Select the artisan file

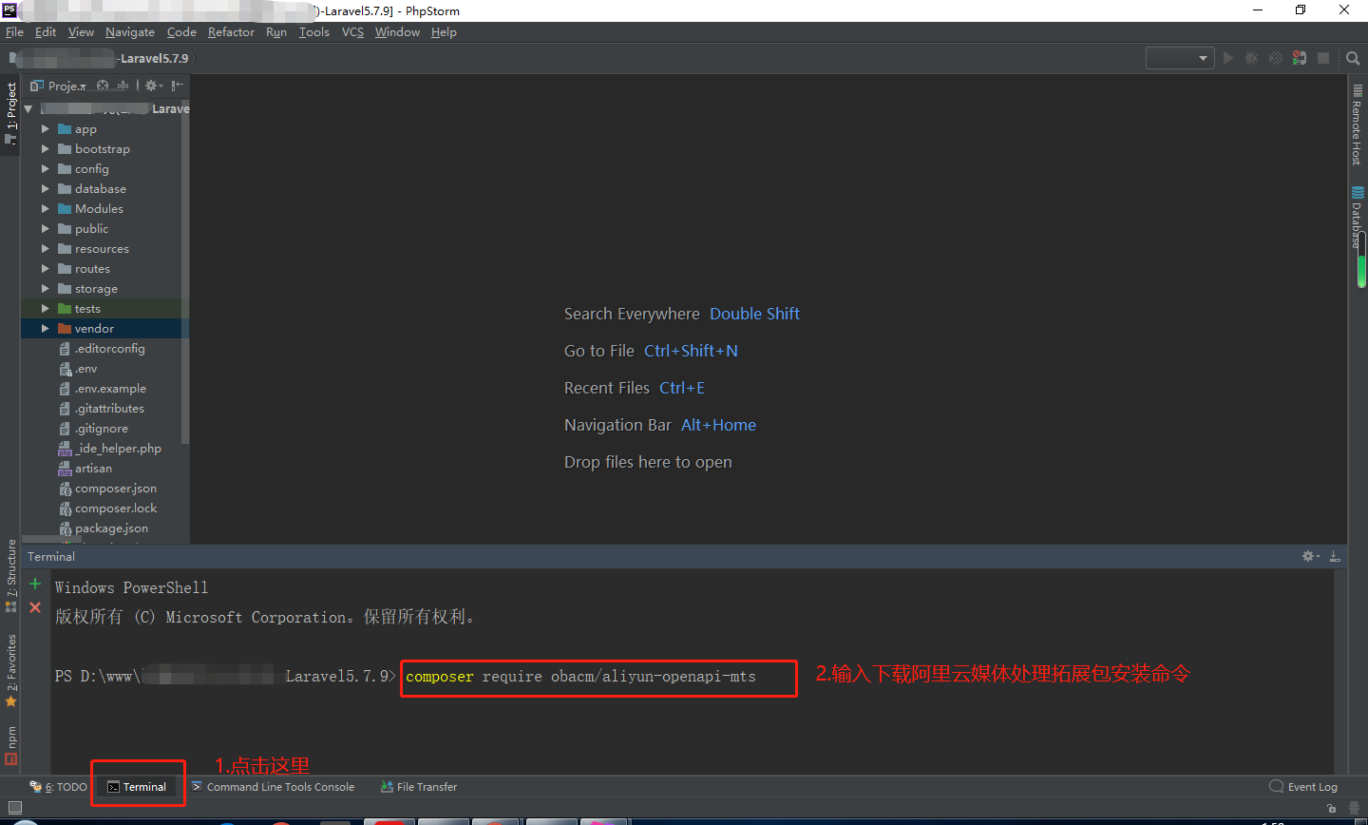click(x=93, y=469)
